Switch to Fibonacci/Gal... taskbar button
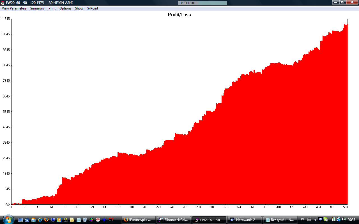This screenshot has height=224, width=359. point(174,220)
